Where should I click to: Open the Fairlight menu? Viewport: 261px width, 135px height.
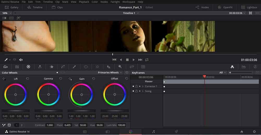tap(115, 2)
